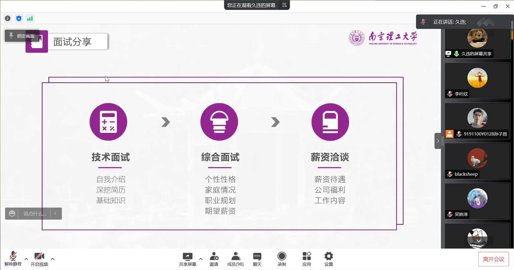This screenshot has width=514, height=270.
Task: Open the apps panel
Action: (307, 259)
